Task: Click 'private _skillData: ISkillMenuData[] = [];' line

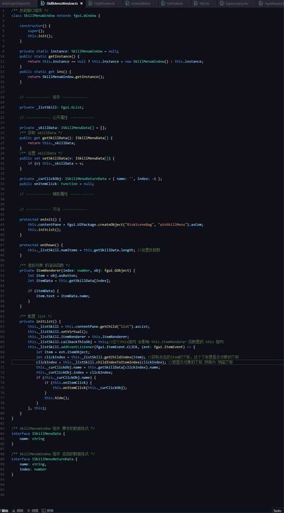Action: point(63,128)
